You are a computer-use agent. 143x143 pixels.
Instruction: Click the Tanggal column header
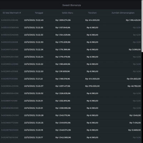(x=39, y=13)
